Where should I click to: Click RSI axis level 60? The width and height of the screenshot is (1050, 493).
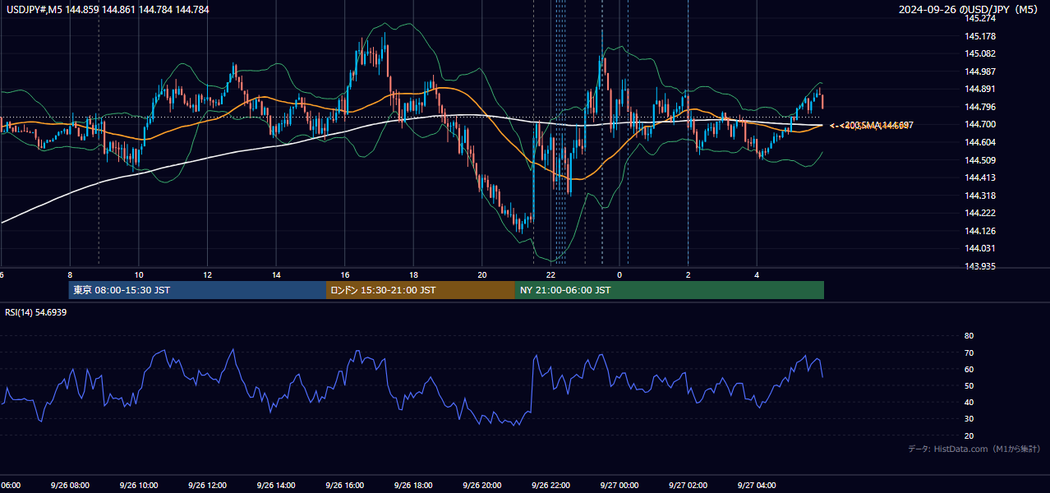pyautogui.click(x=969, y=369)
